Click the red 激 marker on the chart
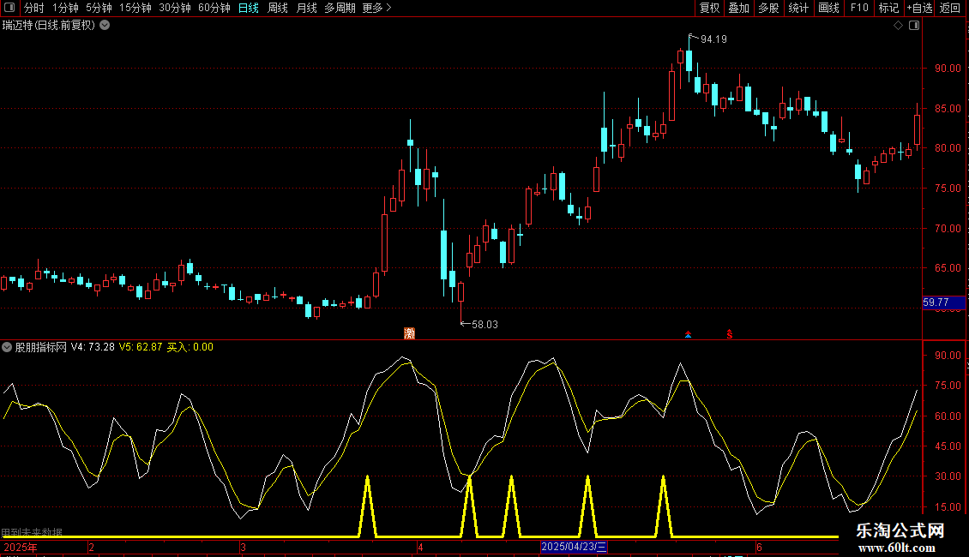This screenshot has height=557, width=969. 409,333
